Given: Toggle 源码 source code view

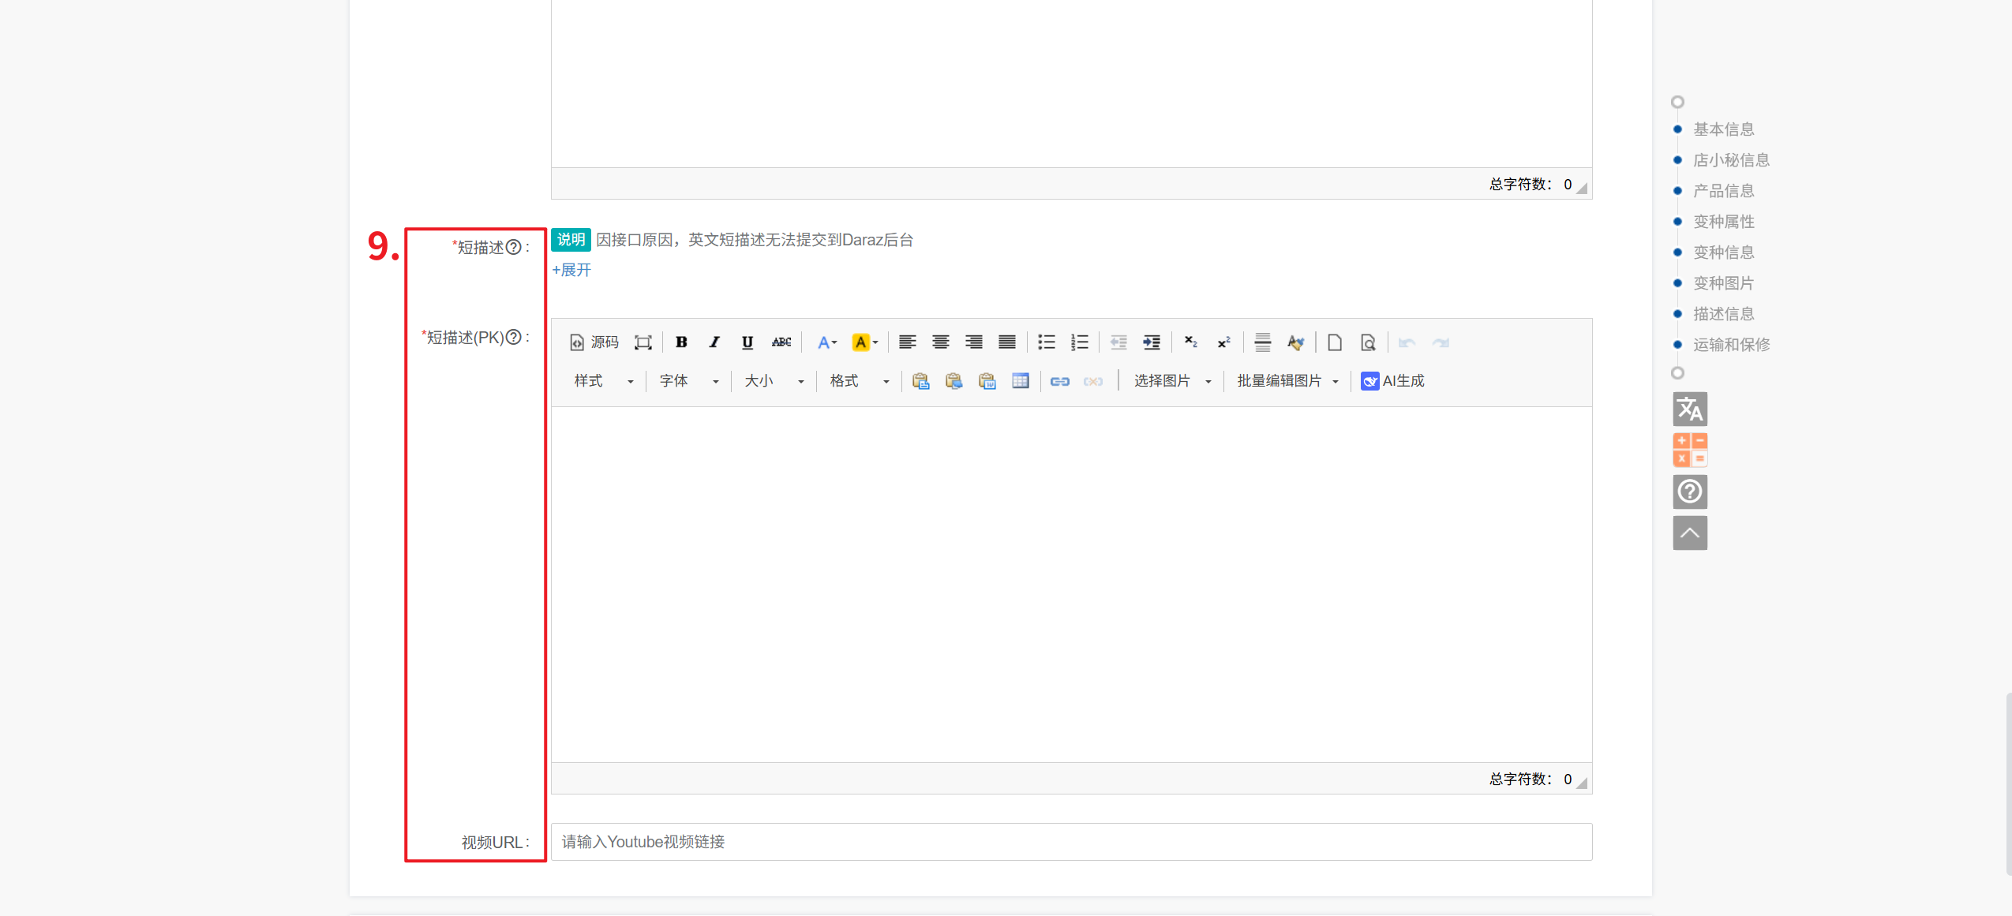Looking at the screenshot, I should tap(594, 342).
